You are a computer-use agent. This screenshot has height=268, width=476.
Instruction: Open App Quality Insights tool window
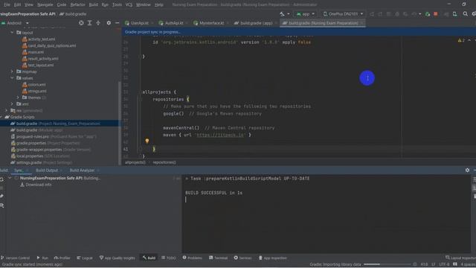pos(118,258)
